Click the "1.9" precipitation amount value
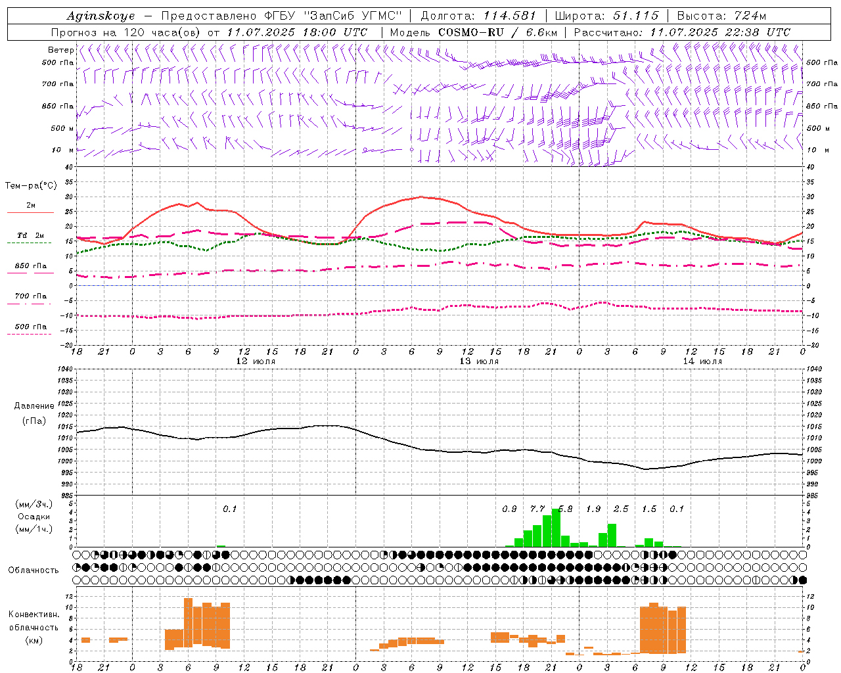 (593, 509)
